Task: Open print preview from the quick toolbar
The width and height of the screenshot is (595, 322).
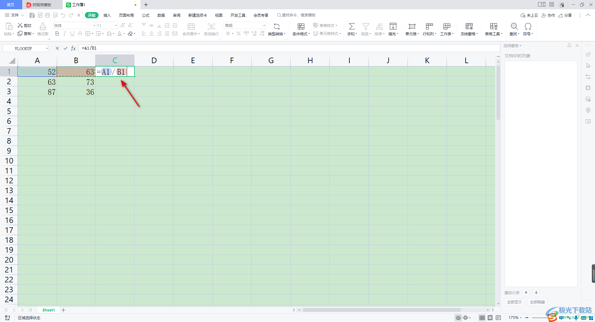Action: (x=55, y=15)
